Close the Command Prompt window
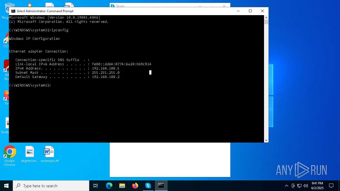 click(262, 11)
